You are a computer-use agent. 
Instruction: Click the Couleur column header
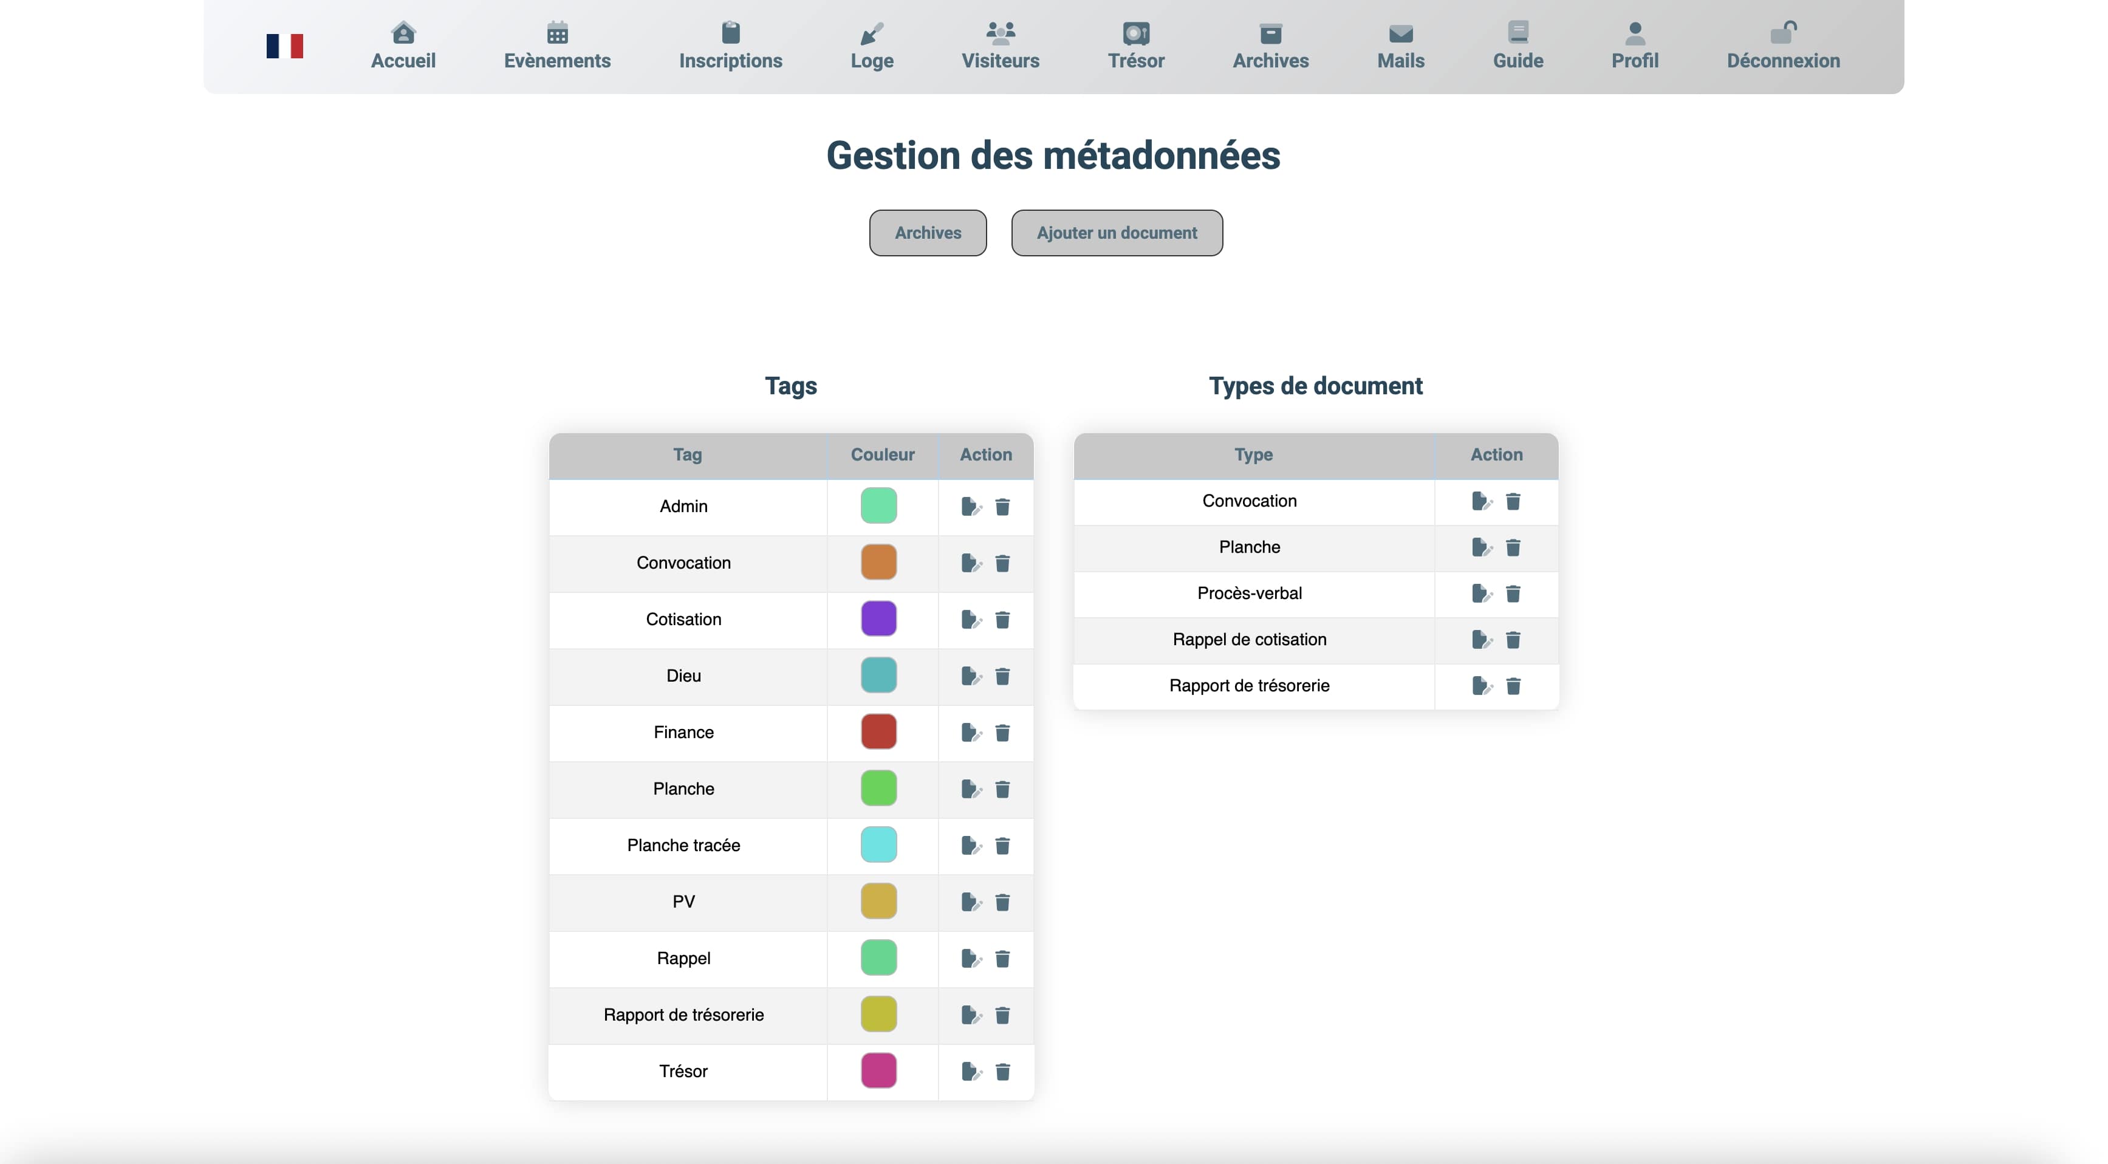(x=882, y=454)
